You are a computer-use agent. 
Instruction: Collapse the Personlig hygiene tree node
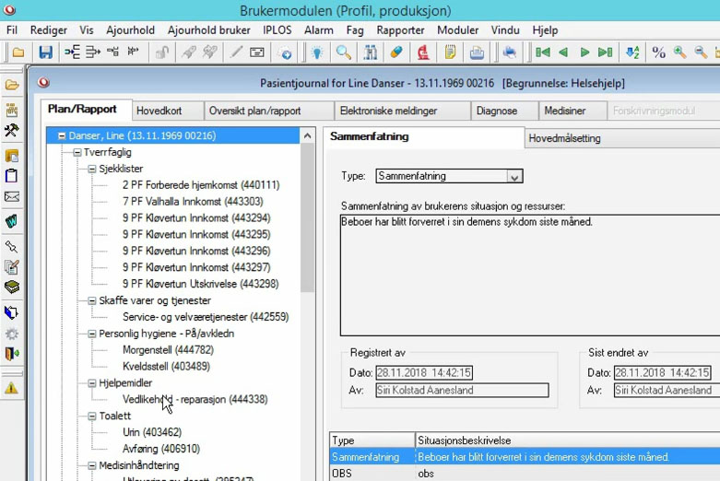click(x=92, y=334)
